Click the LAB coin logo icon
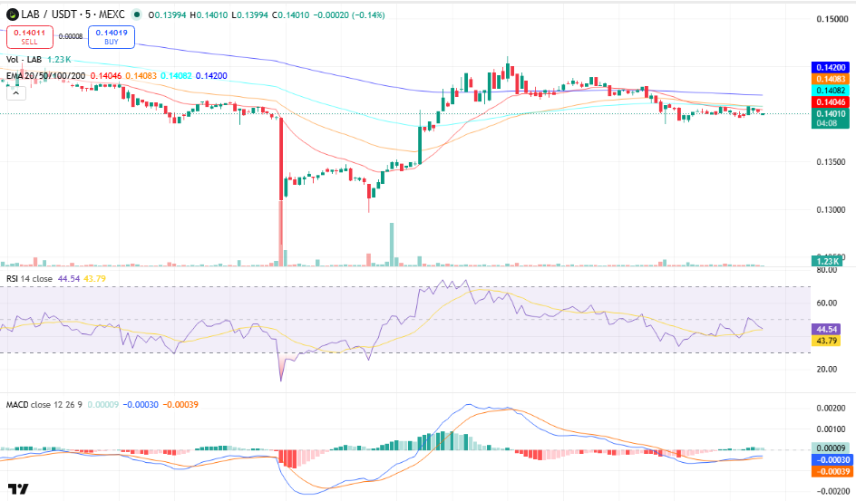This screenshot has width=856, height=501. (12, 14)
